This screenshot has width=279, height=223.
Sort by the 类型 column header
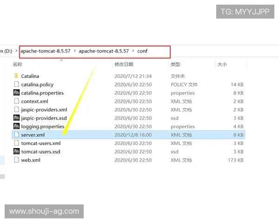point(175,65)
